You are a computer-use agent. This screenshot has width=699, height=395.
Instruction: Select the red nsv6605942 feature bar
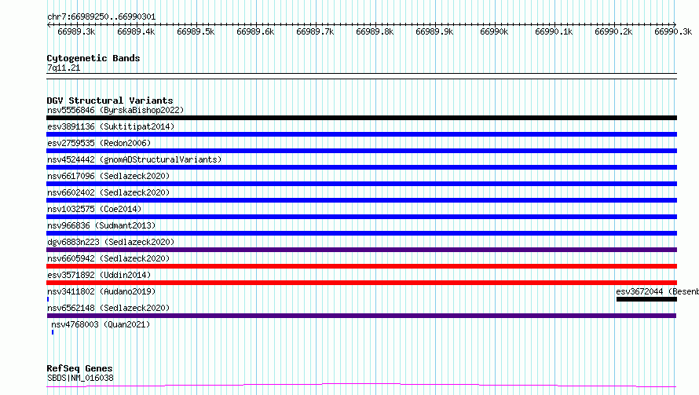(x=361, y=266)
